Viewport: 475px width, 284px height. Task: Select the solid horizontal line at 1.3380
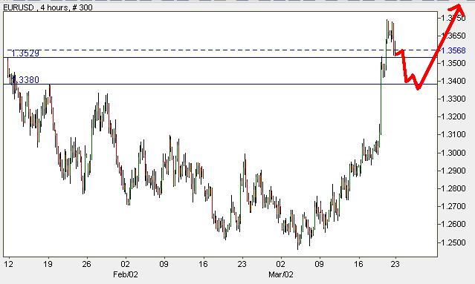tap(220, 84)
